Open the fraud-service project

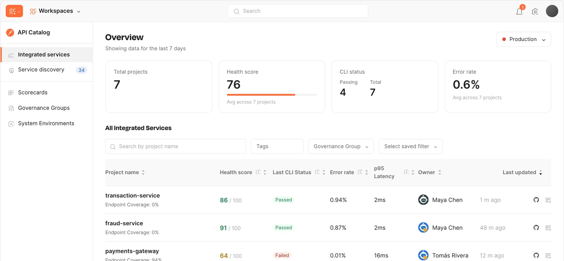point(124,223)
